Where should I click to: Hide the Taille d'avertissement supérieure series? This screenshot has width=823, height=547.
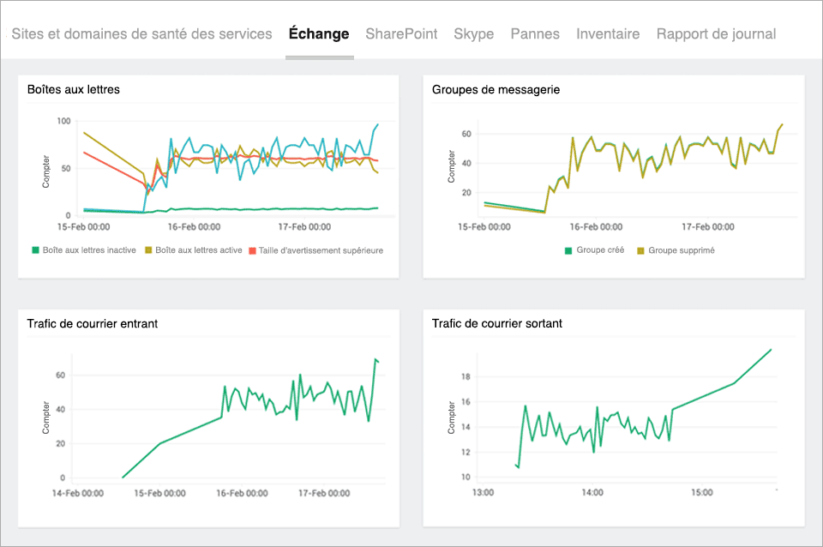(x=321, y=249)
